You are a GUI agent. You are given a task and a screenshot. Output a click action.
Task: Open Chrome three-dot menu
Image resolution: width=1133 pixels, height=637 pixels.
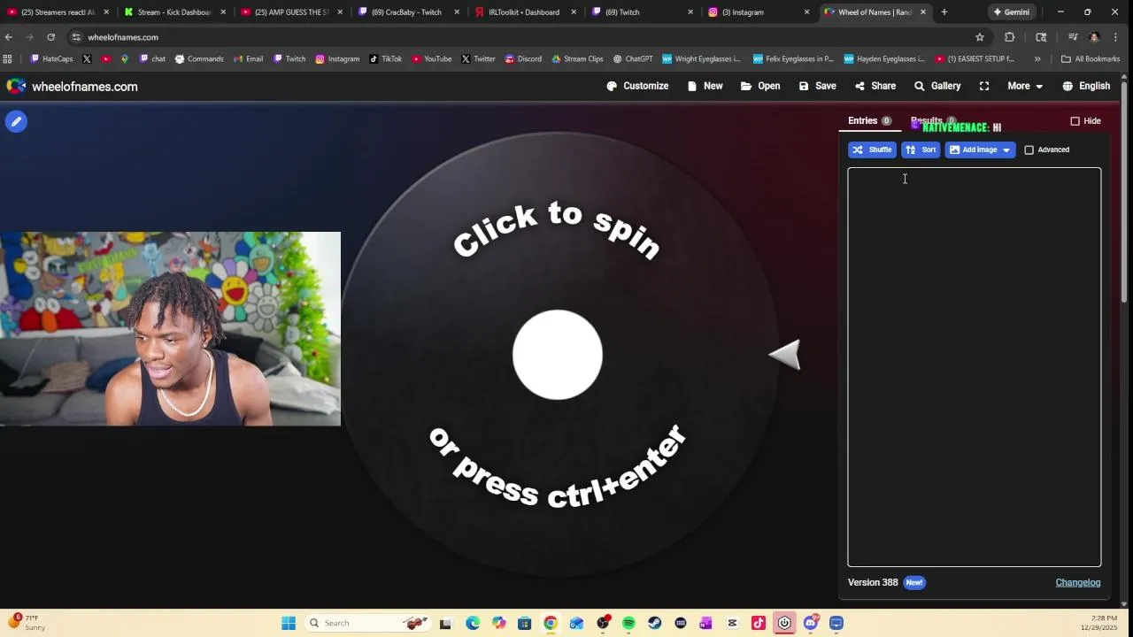click(1115, 37)
